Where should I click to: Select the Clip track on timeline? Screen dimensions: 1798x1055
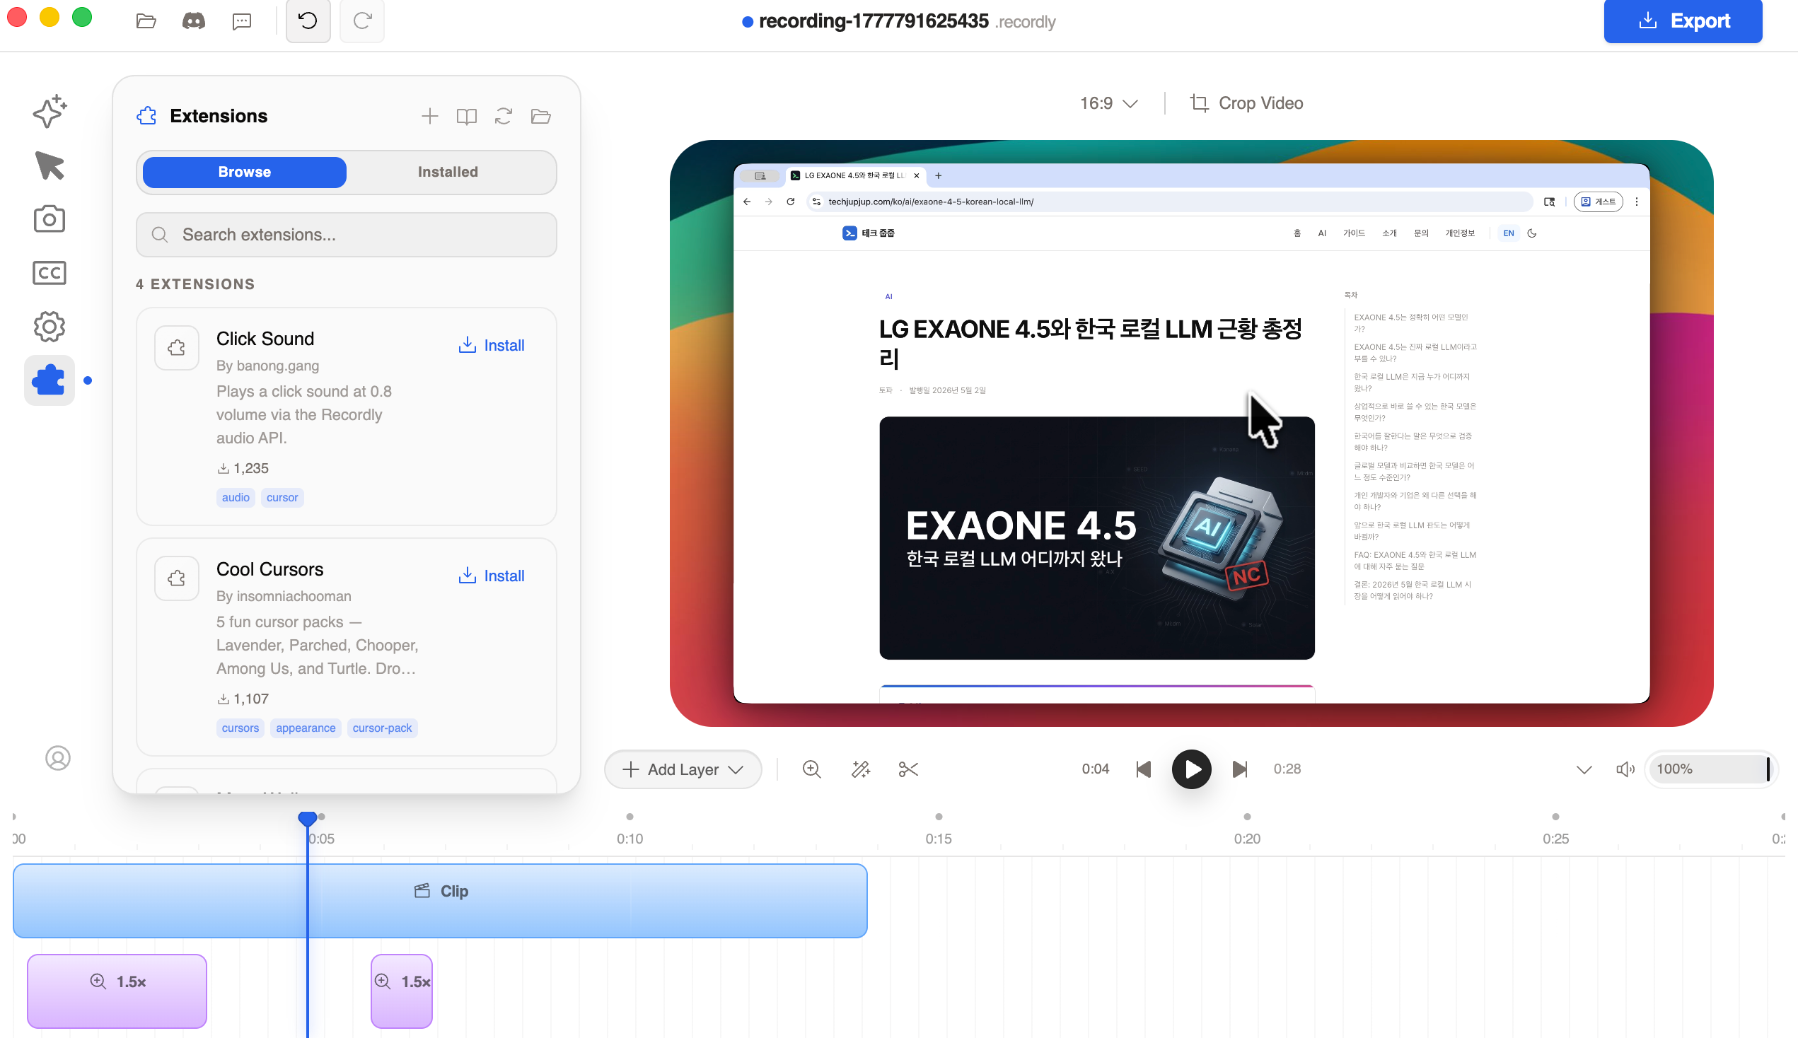pyautogui.click(x=440, y=900)
